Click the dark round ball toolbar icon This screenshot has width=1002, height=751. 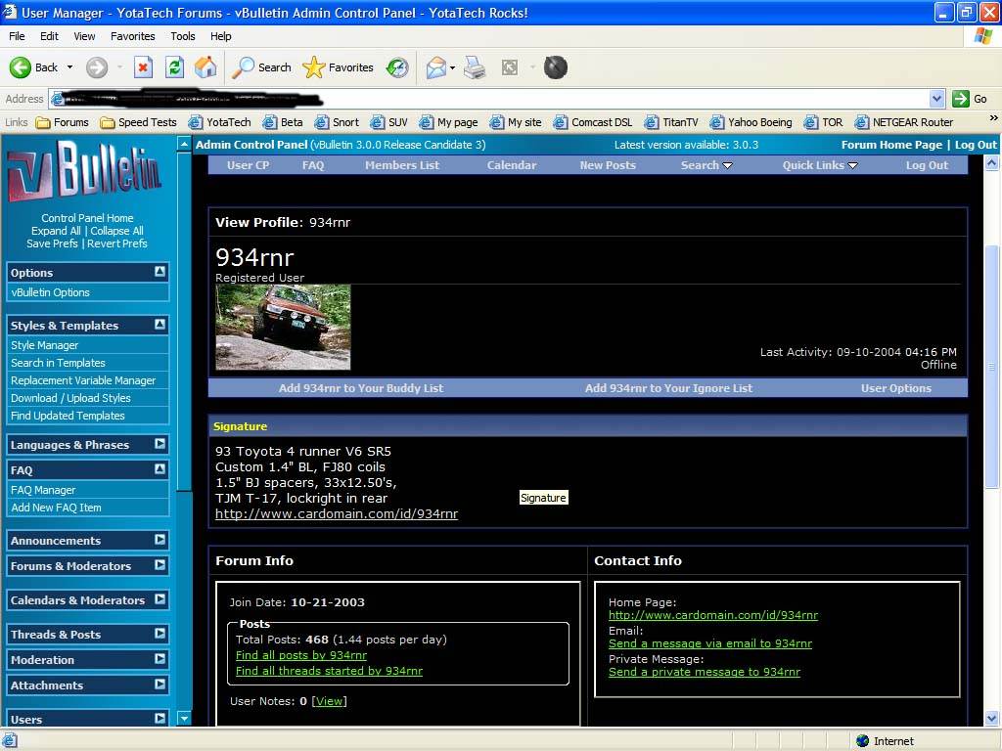coord(556,67)
